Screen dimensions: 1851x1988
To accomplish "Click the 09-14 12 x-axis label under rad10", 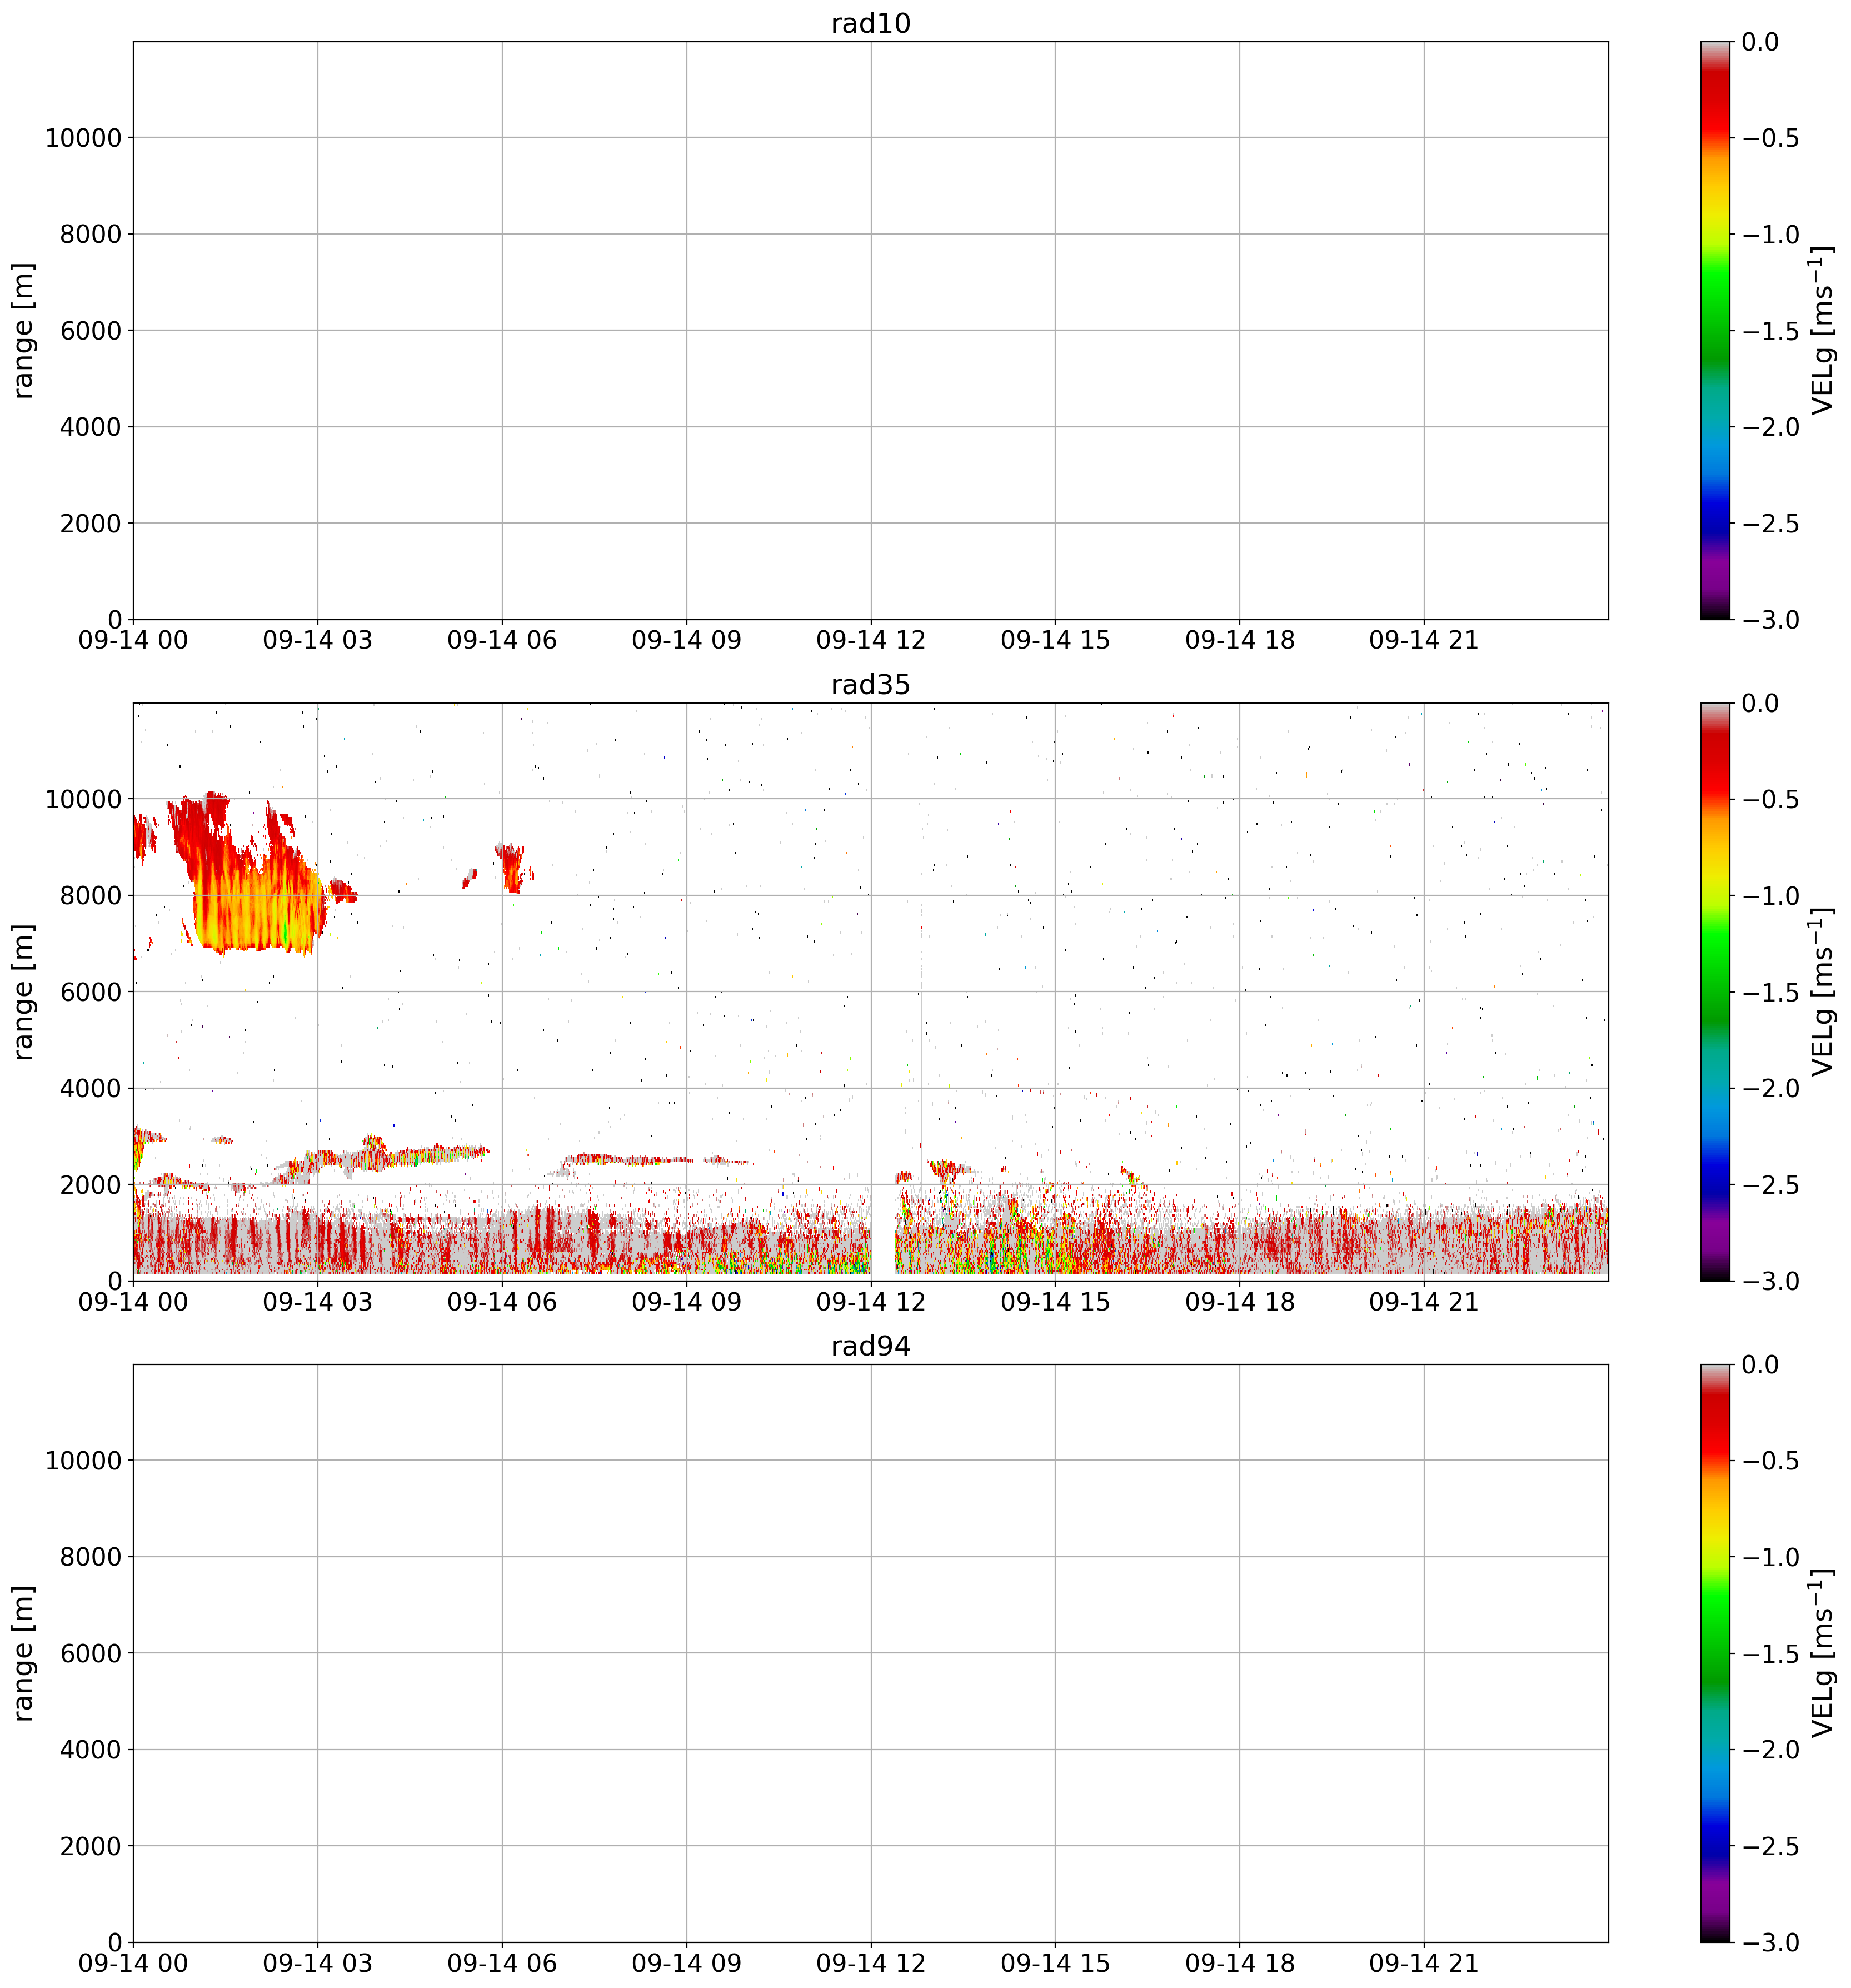I will point(870,641).
